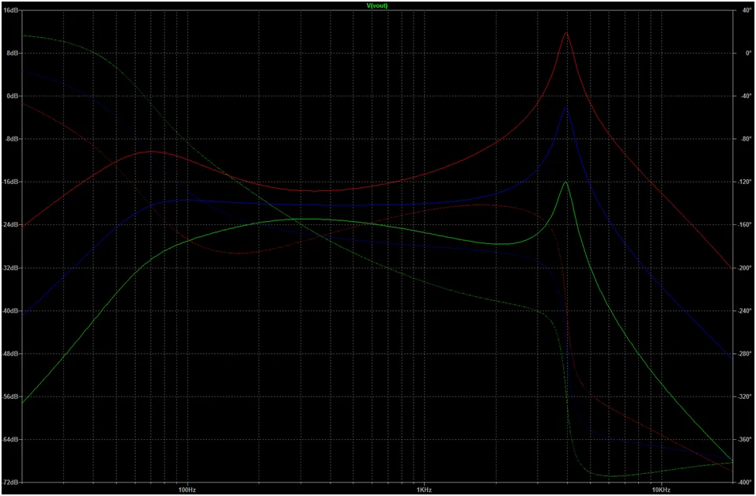Click the -200° phase axis label

coord(745,268)
